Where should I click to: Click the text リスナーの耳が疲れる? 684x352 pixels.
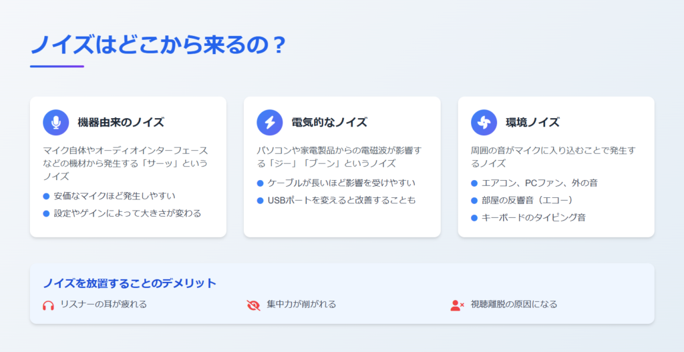pyautogui.click(x=104, y=305)
